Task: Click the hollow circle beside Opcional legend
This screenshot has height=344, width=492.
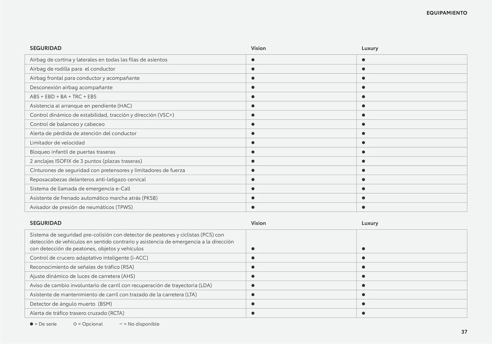Action: pyautogui.click(x=75, y=324)
